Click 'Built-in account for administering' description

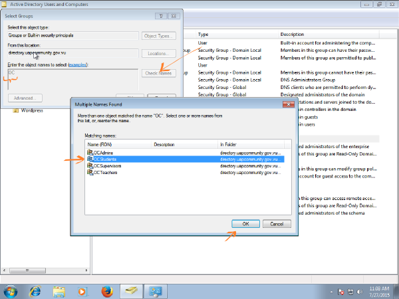click(x=328, y=43)
